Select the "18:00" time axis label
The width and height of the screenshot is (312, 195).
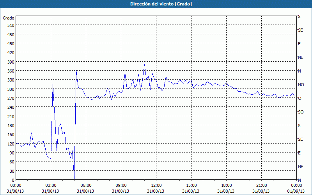click(227, 186)
